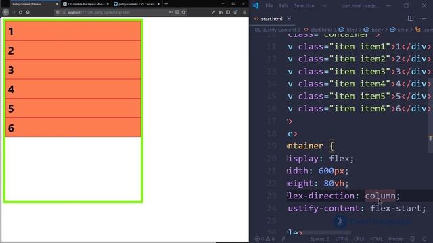Click the flex value on line 20

339,159
